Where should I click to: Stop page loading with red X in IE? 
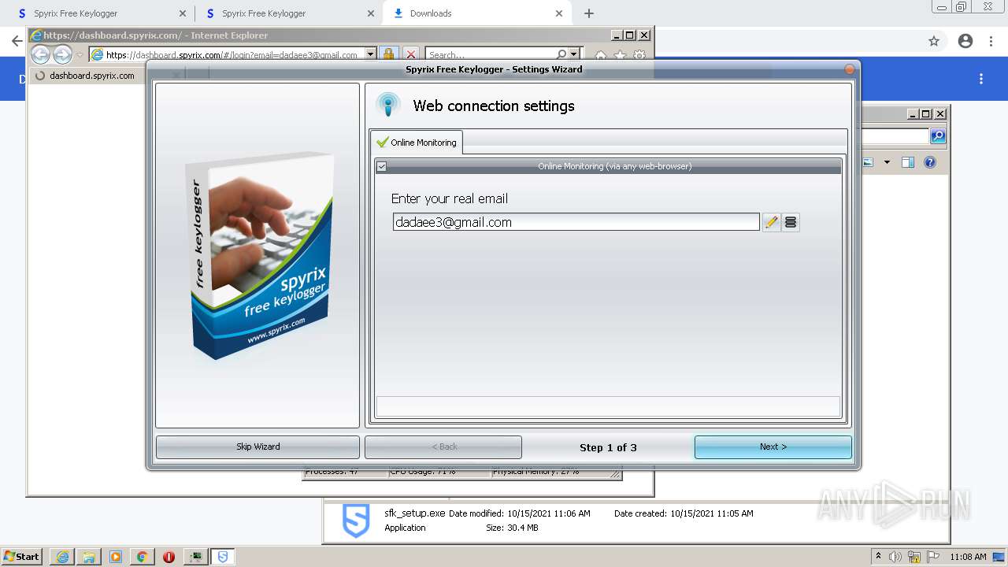pos(411,54)
